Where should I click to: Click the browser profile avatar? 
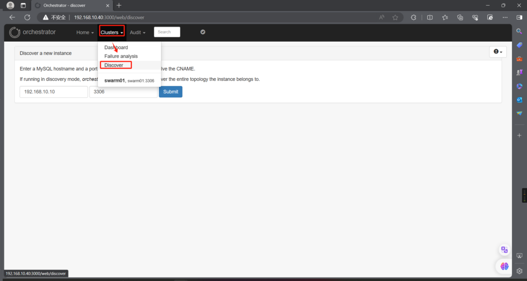click(x=10, y=5)
